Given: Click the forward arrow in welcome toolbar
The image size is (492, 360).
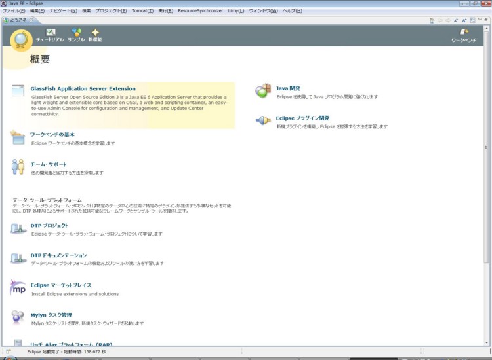Looking at the screenshot, I should [448, 20].
